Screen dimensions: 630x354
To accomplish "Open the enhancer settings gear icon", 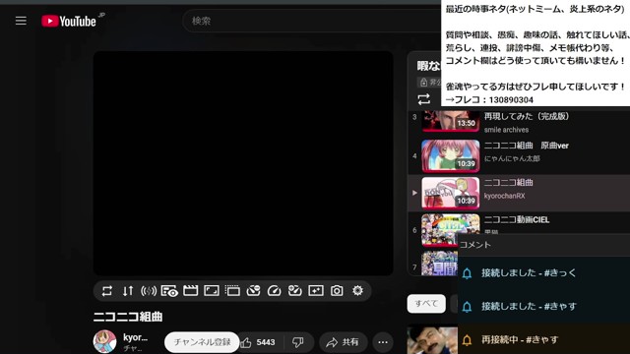I will point(357,290).
